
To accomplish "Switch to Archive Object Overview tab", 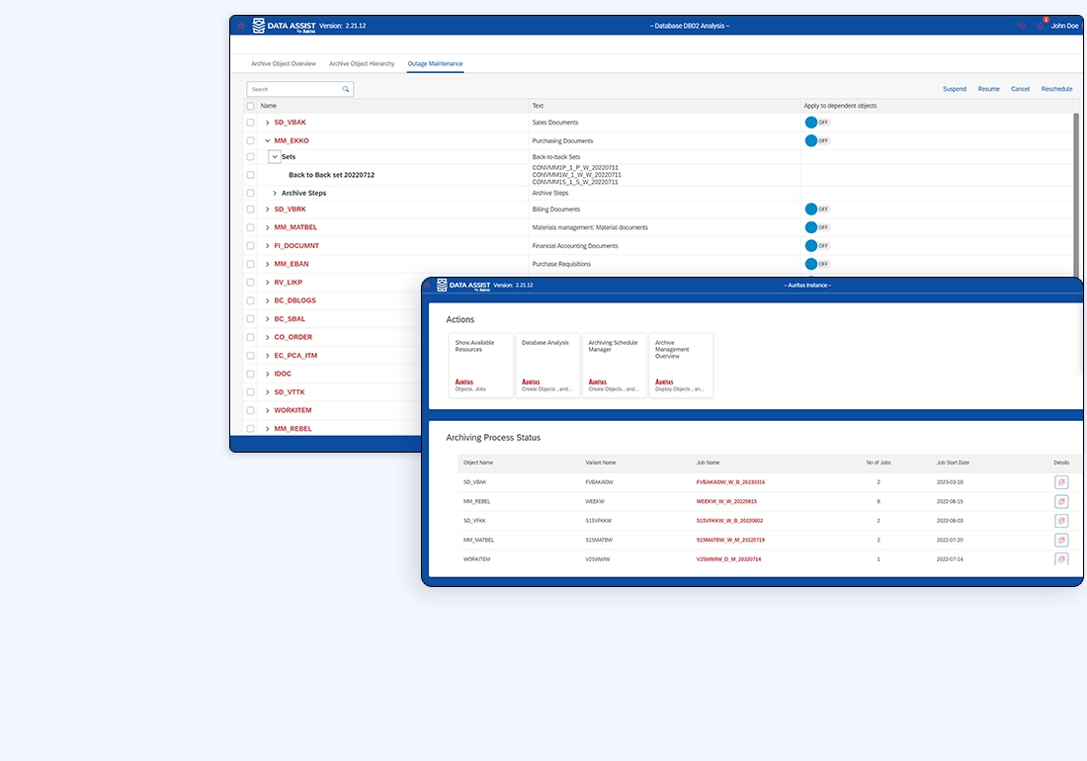I will 284,64.
